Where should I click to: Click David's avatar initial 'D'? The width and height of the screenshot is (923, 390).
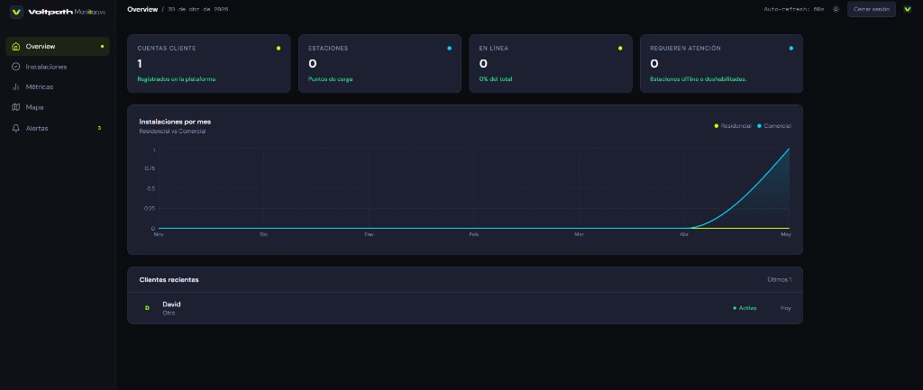pos(147,308)
